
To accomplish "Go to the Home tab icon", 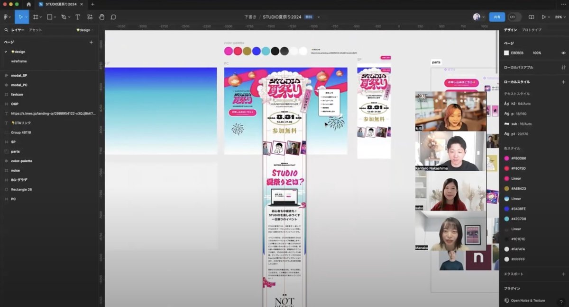I will point(28,4).
